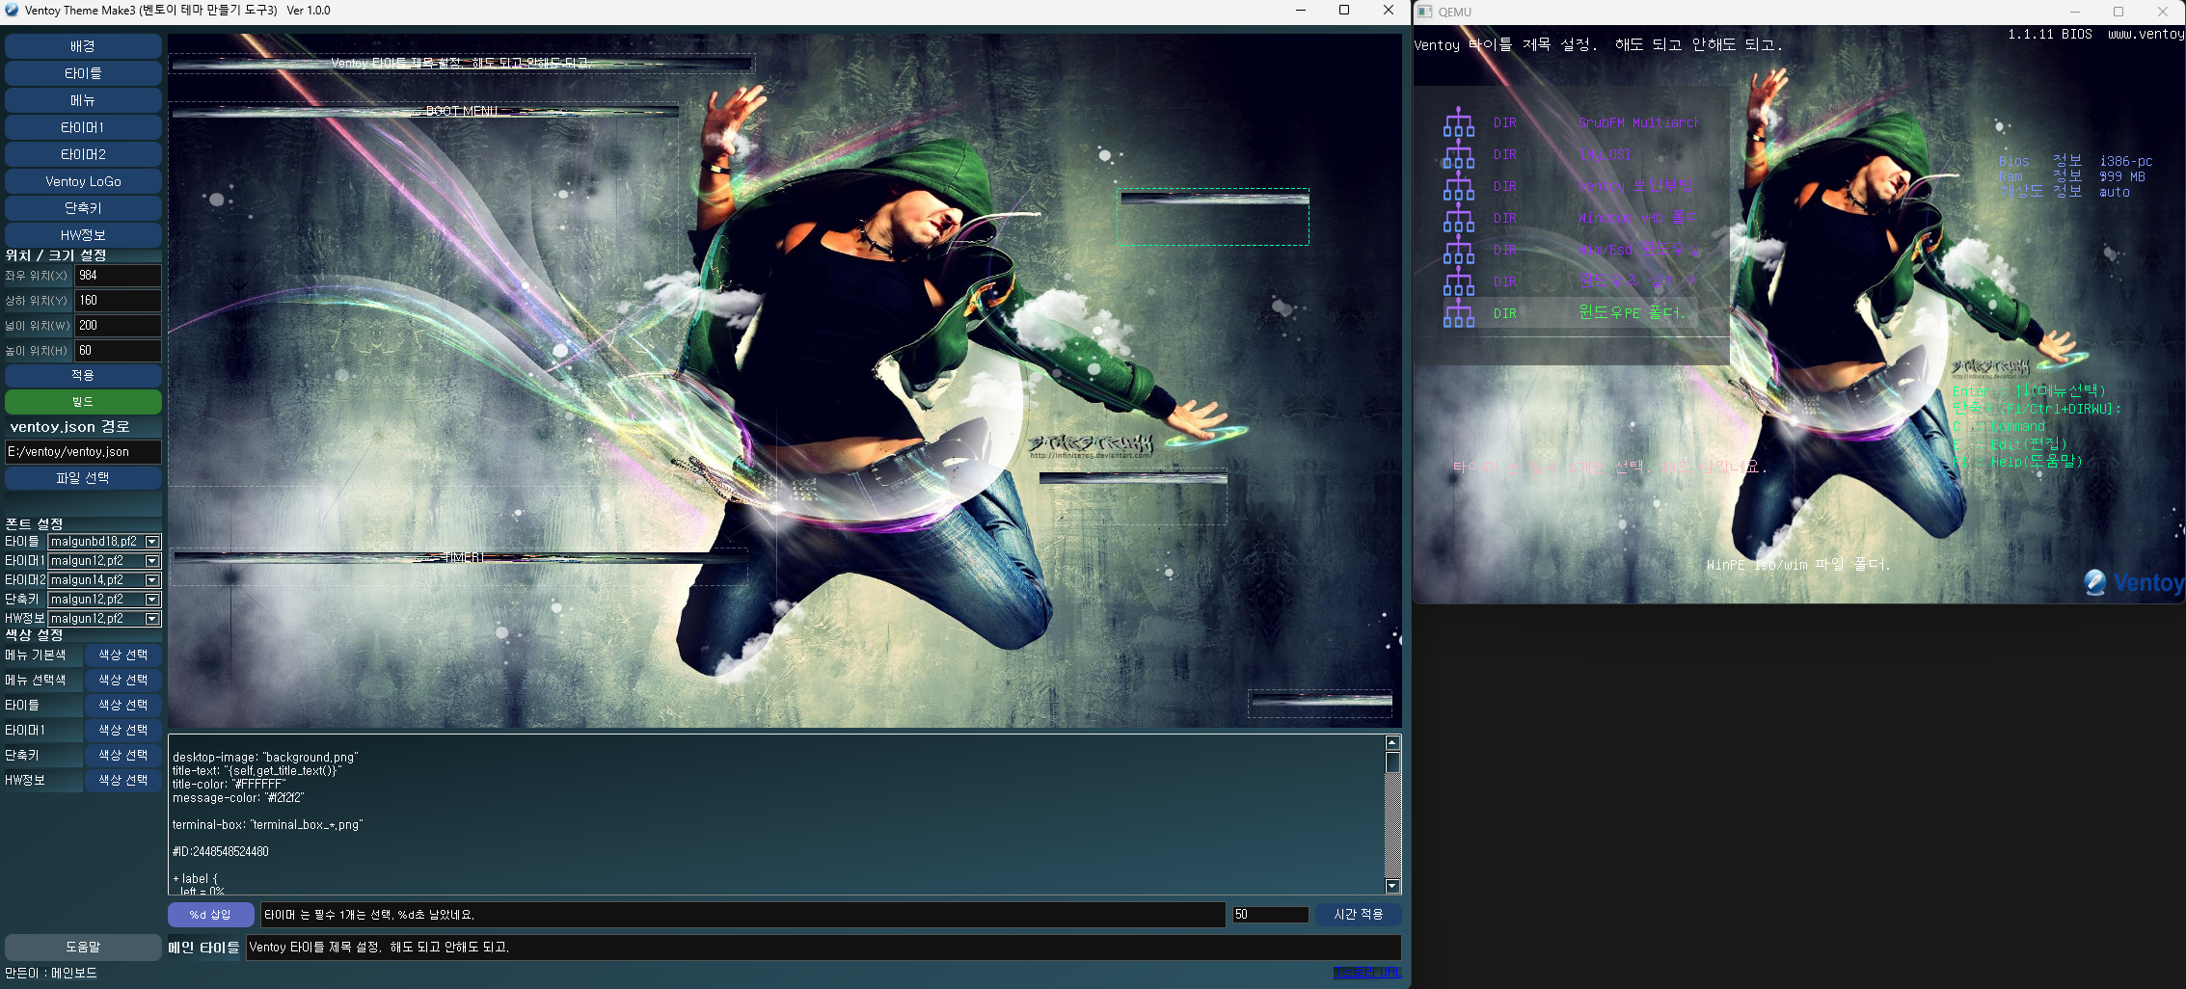Open the 단축키 font dropdown
The height and width of the screenshot is (989, 2186).
pos(151,600)
